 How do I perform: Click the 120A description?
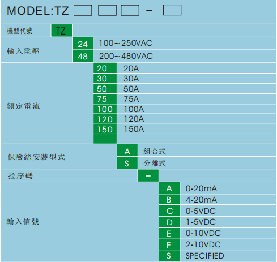tap(134, 119)
